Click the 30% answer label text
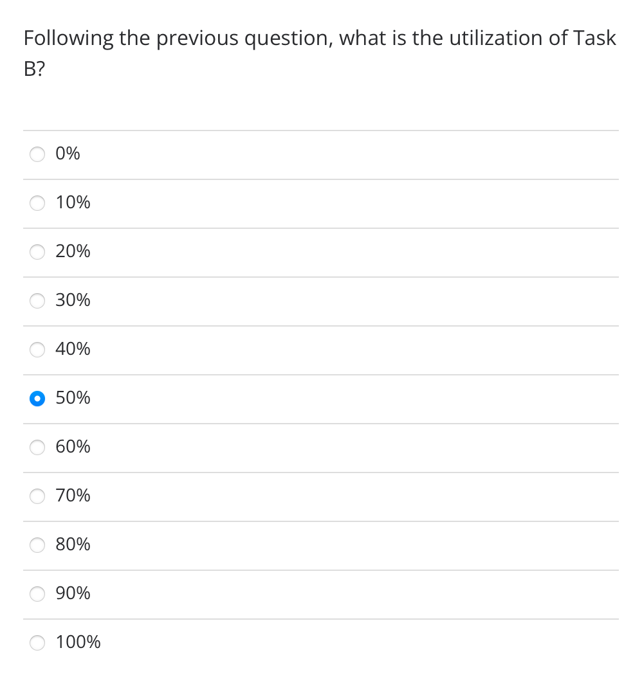Viewport: 633px width, 675px height. tap(72, 300)
